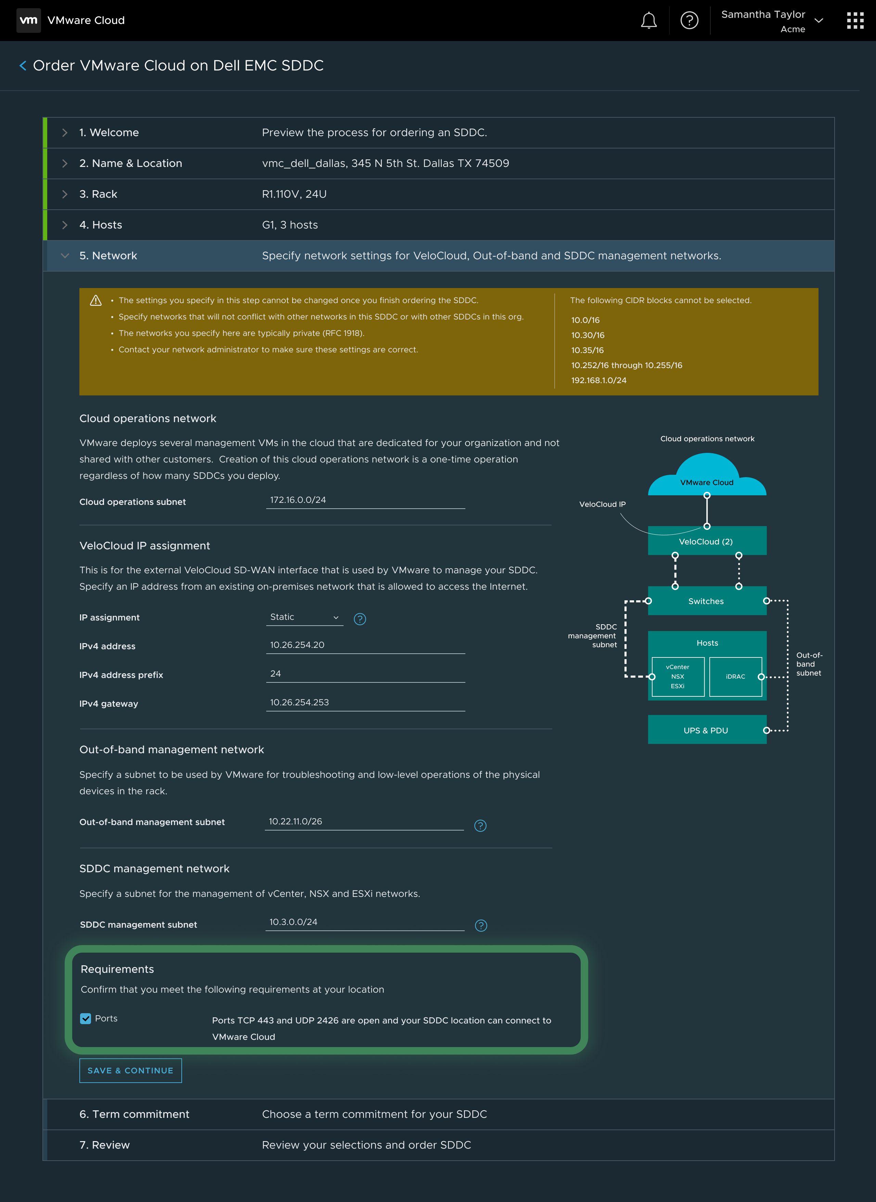Open the Samantha Taylor account menu
The width and height of the screenshot is (876, 1202).
click(772, 21)
